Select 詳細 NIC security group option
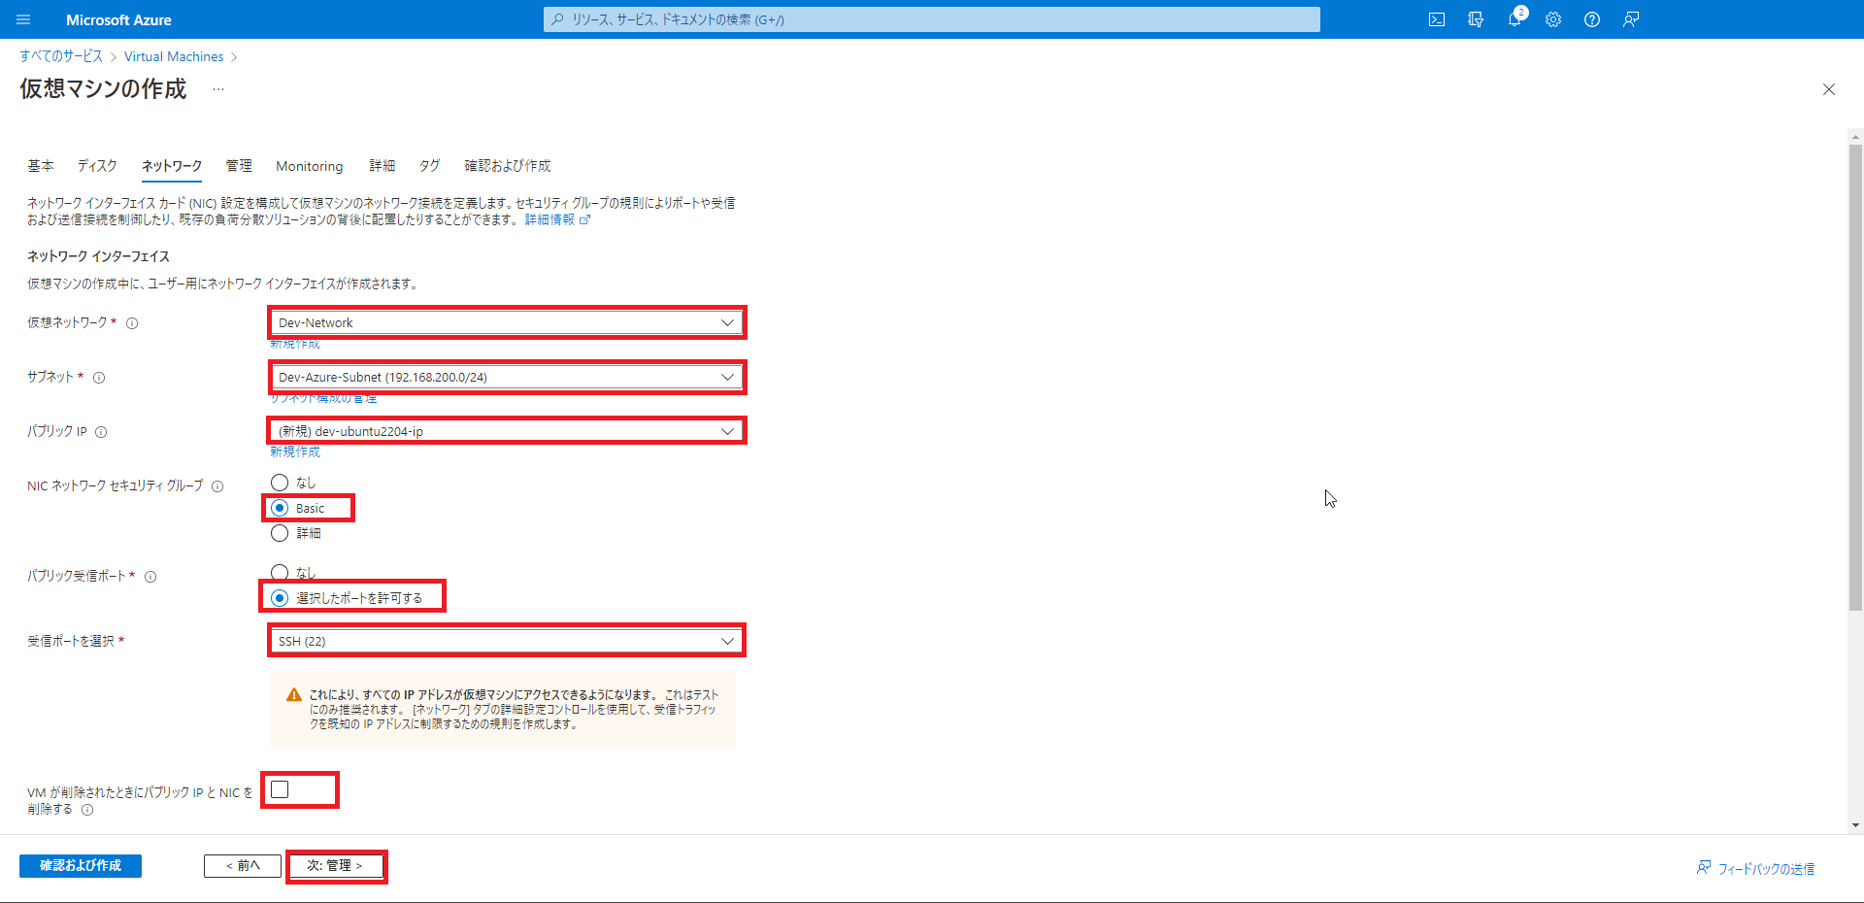The width and height of the screenshot is (1864, 903). point(280,533)
